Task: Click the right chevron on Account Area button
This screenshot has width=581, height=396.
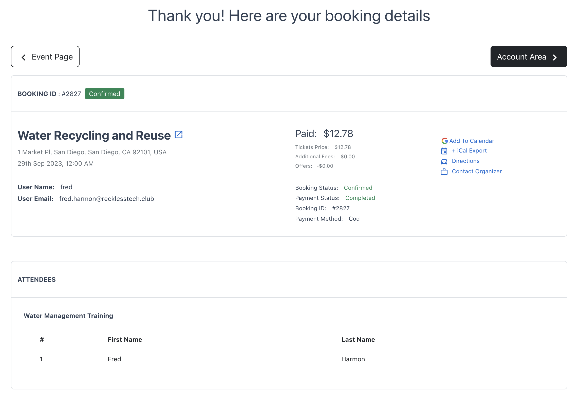Action: click(555, 57)
